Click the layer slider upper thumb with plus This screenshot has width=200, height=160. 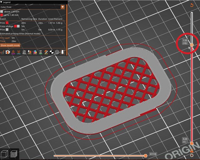192,45
